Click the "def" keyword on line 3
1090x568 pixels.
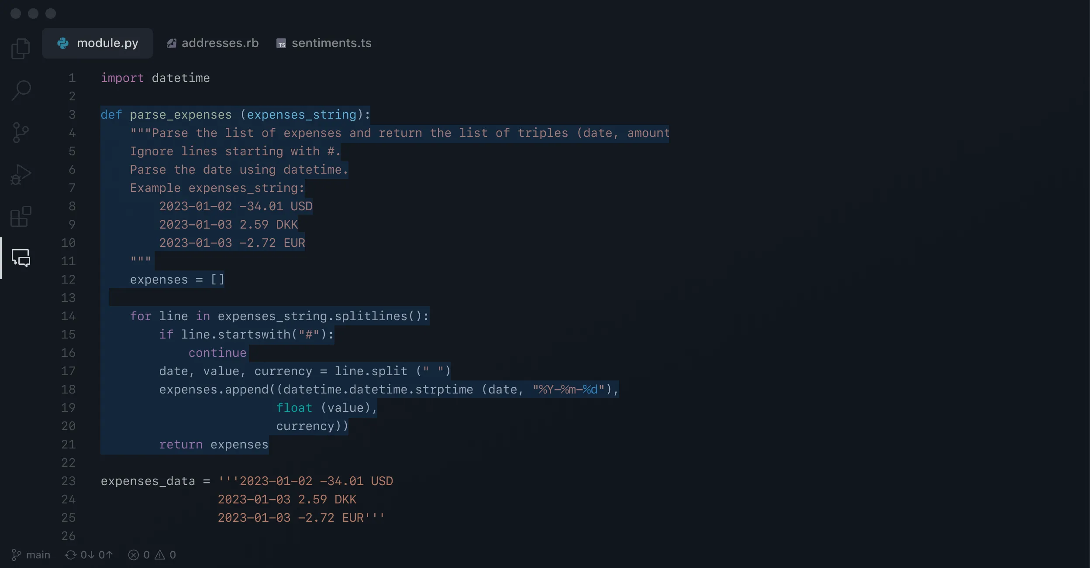pyautogui.click(x=111, y=115)
